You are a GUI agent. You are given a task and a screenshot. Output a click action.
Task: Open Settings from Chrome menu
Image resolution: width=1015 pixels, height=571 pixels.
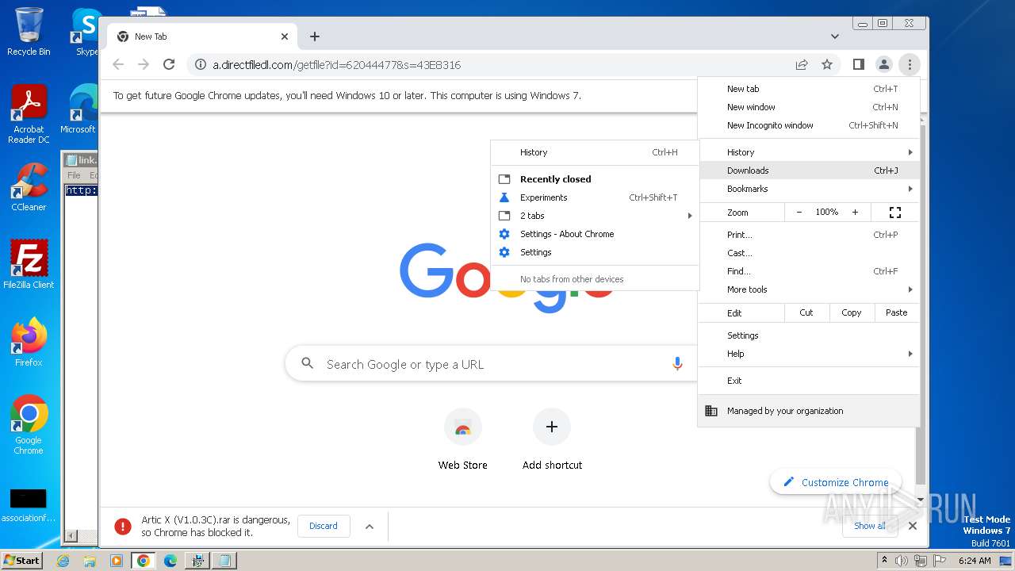click(x=809, y=335)
